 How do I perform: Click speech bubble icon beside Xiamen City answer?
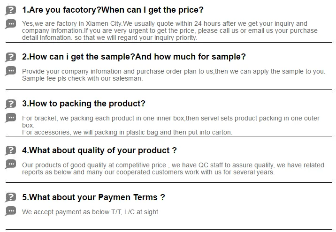tap(10, 24)
